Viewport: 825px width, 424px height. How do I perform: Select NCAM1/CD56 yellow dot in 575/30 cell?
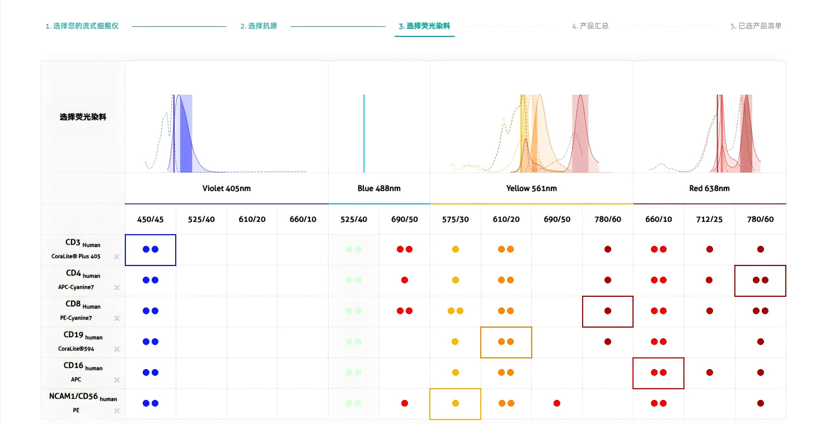click(455, 403)
